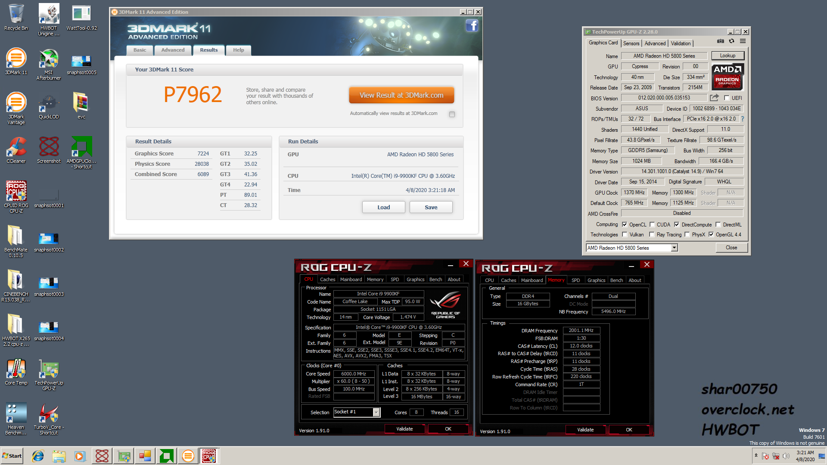
Task: Open Windows Explorer taskbar icon
Action: click(59, 456)
